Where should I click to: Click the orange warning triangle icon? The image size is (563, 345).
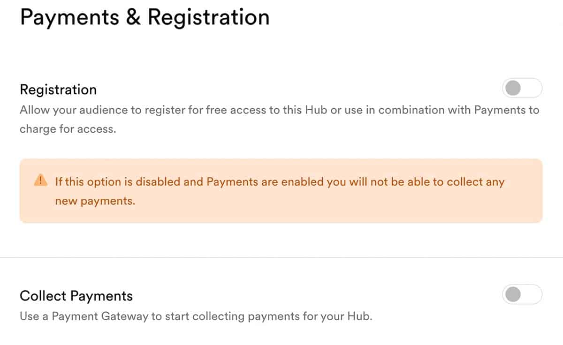[x=40, y=180]
